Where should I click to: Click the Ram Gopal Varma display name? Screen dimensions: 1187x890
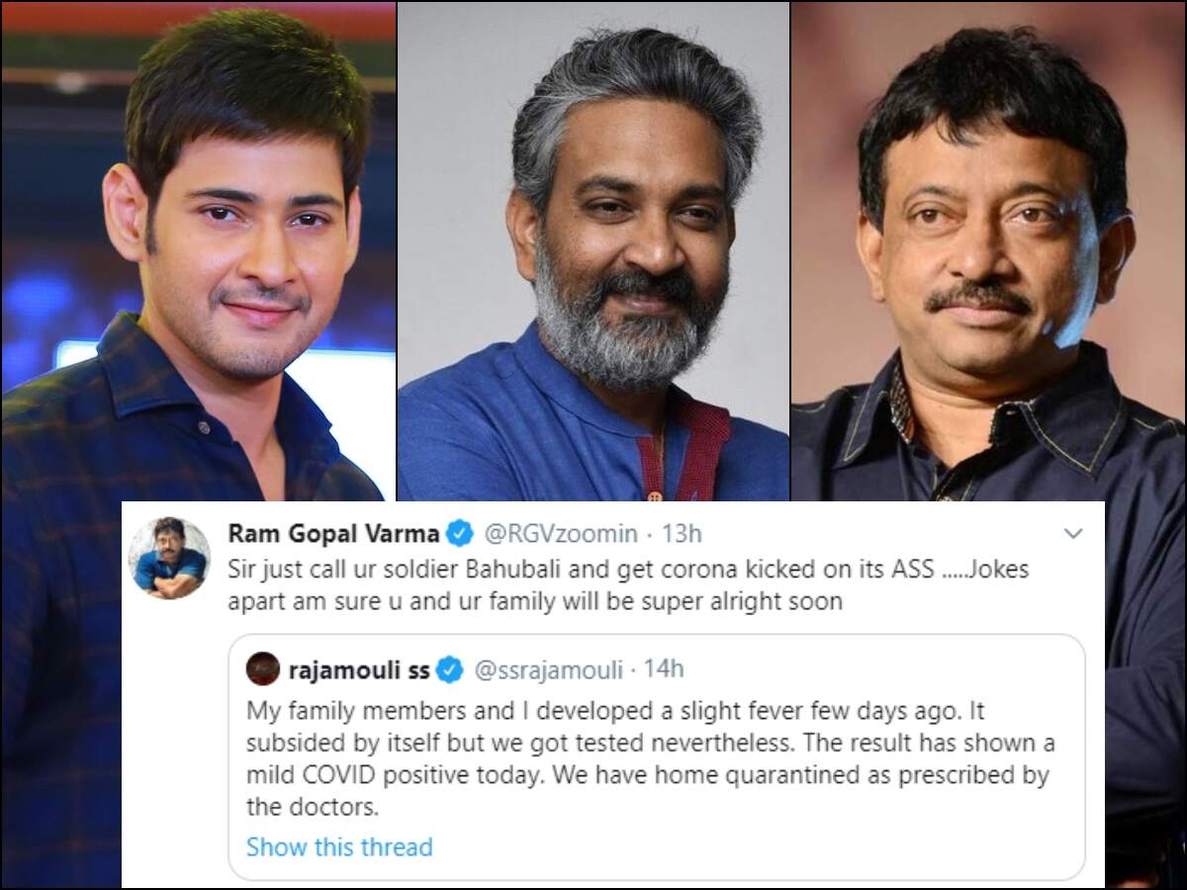click(333, 534)
